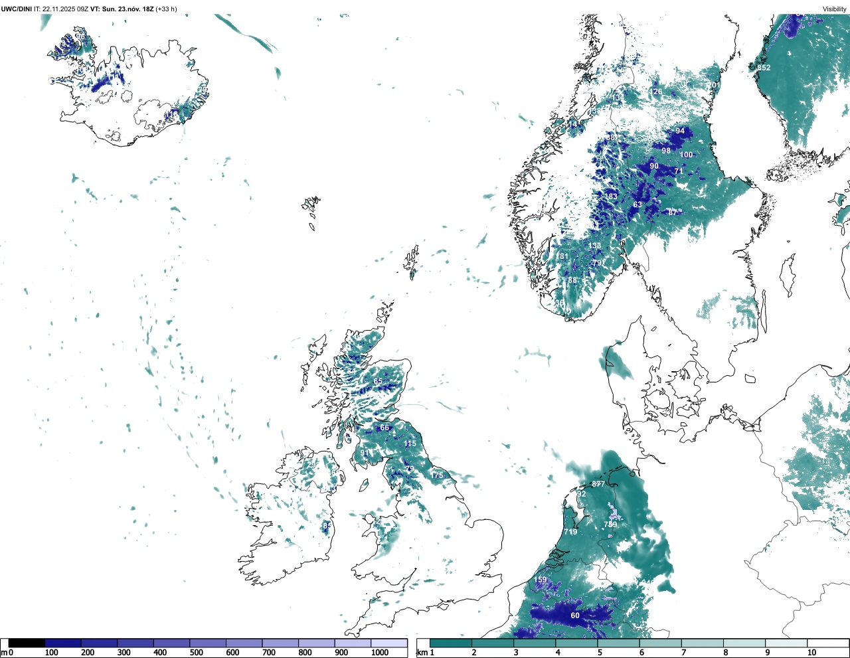This screenshot has height=658, width=850.
Task: Click the '87' value in Sweden
Action: (673, 212)
